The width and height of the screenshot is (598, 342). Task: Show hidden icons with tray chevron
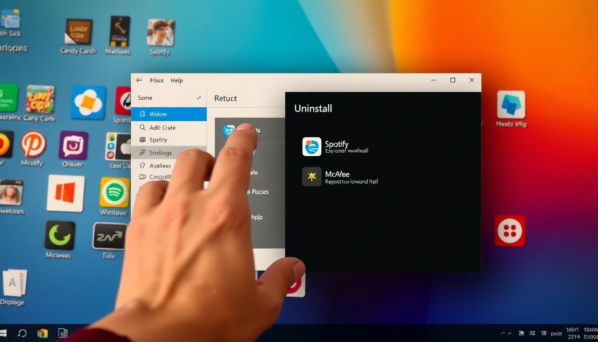(x=503, y=333)
